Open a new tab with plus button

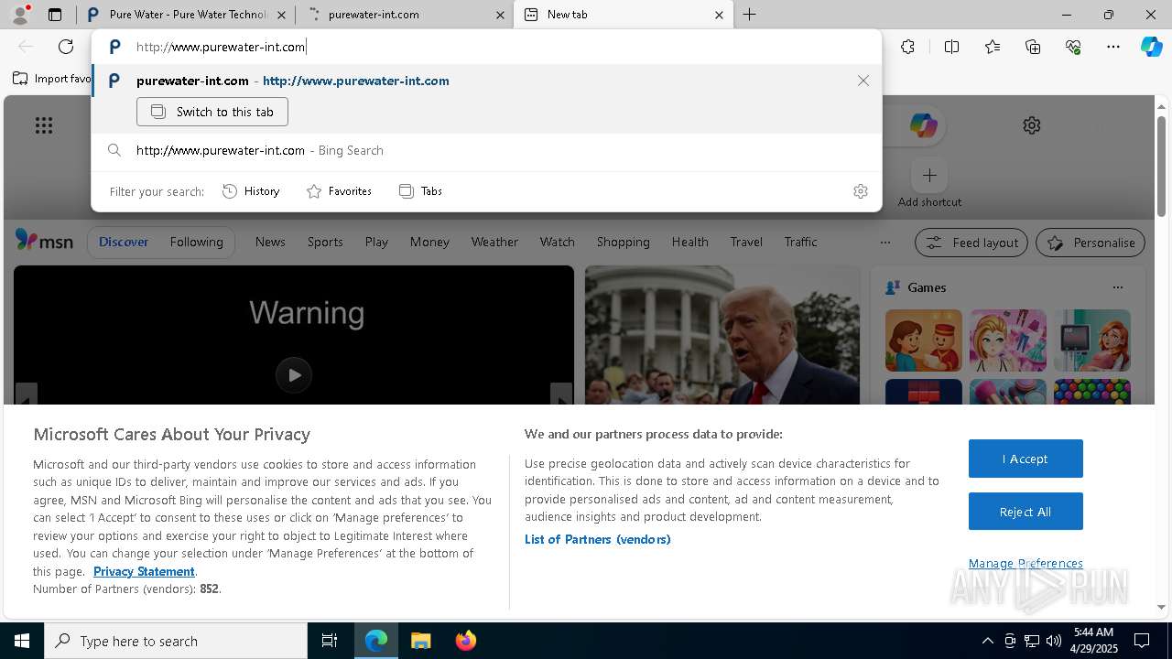750,15
